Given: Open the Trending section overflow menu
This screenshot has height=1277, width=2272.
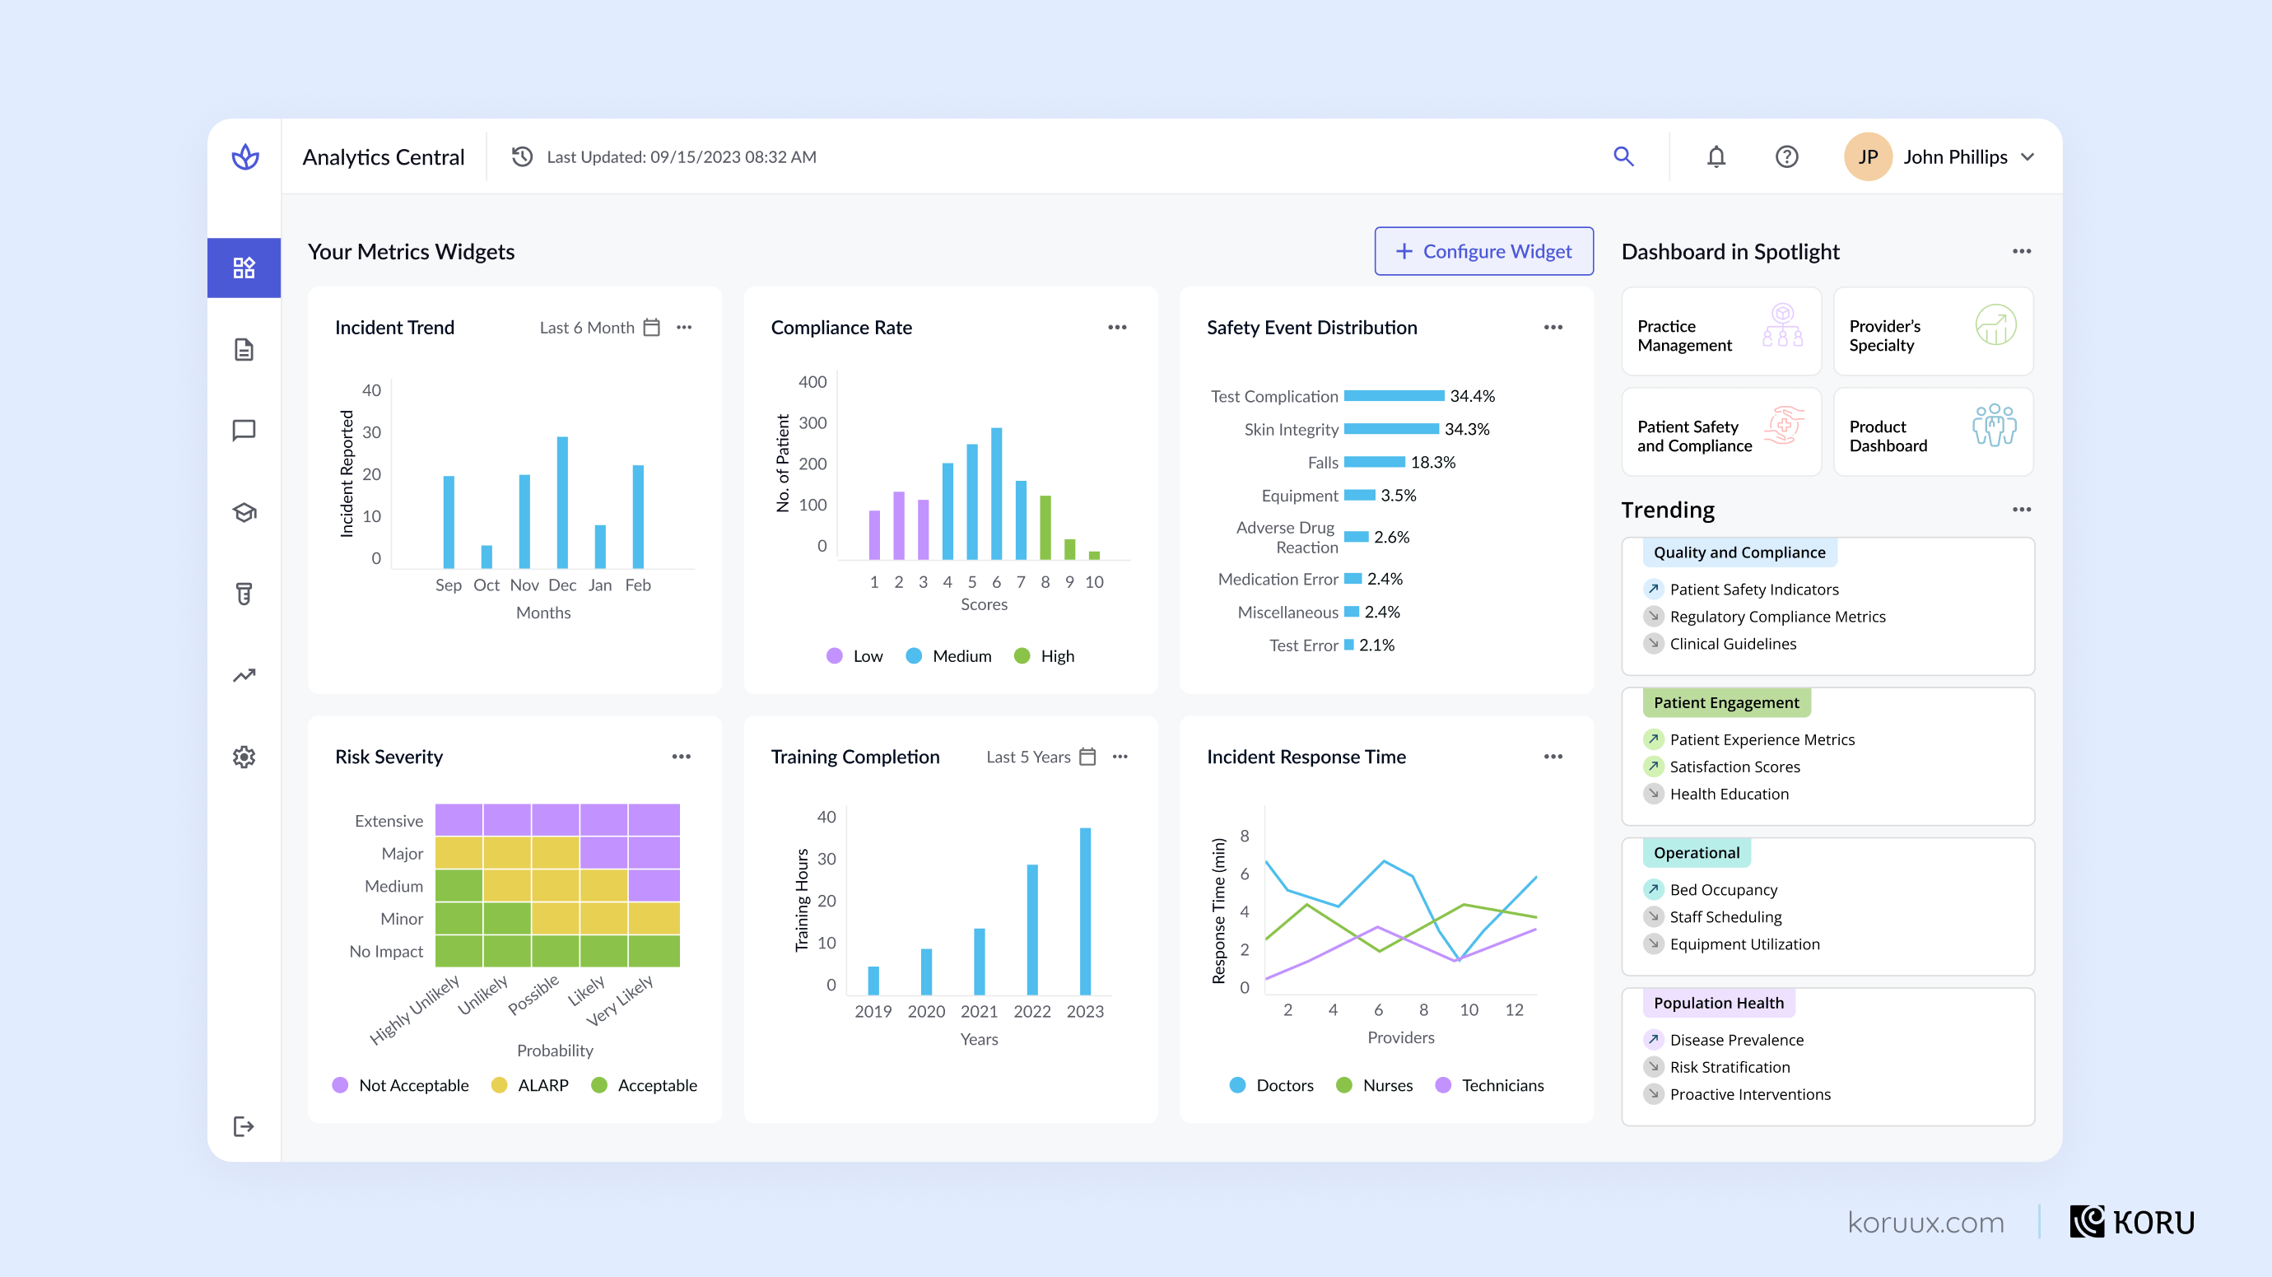Looking at the screenshot, I should 2022,510.
